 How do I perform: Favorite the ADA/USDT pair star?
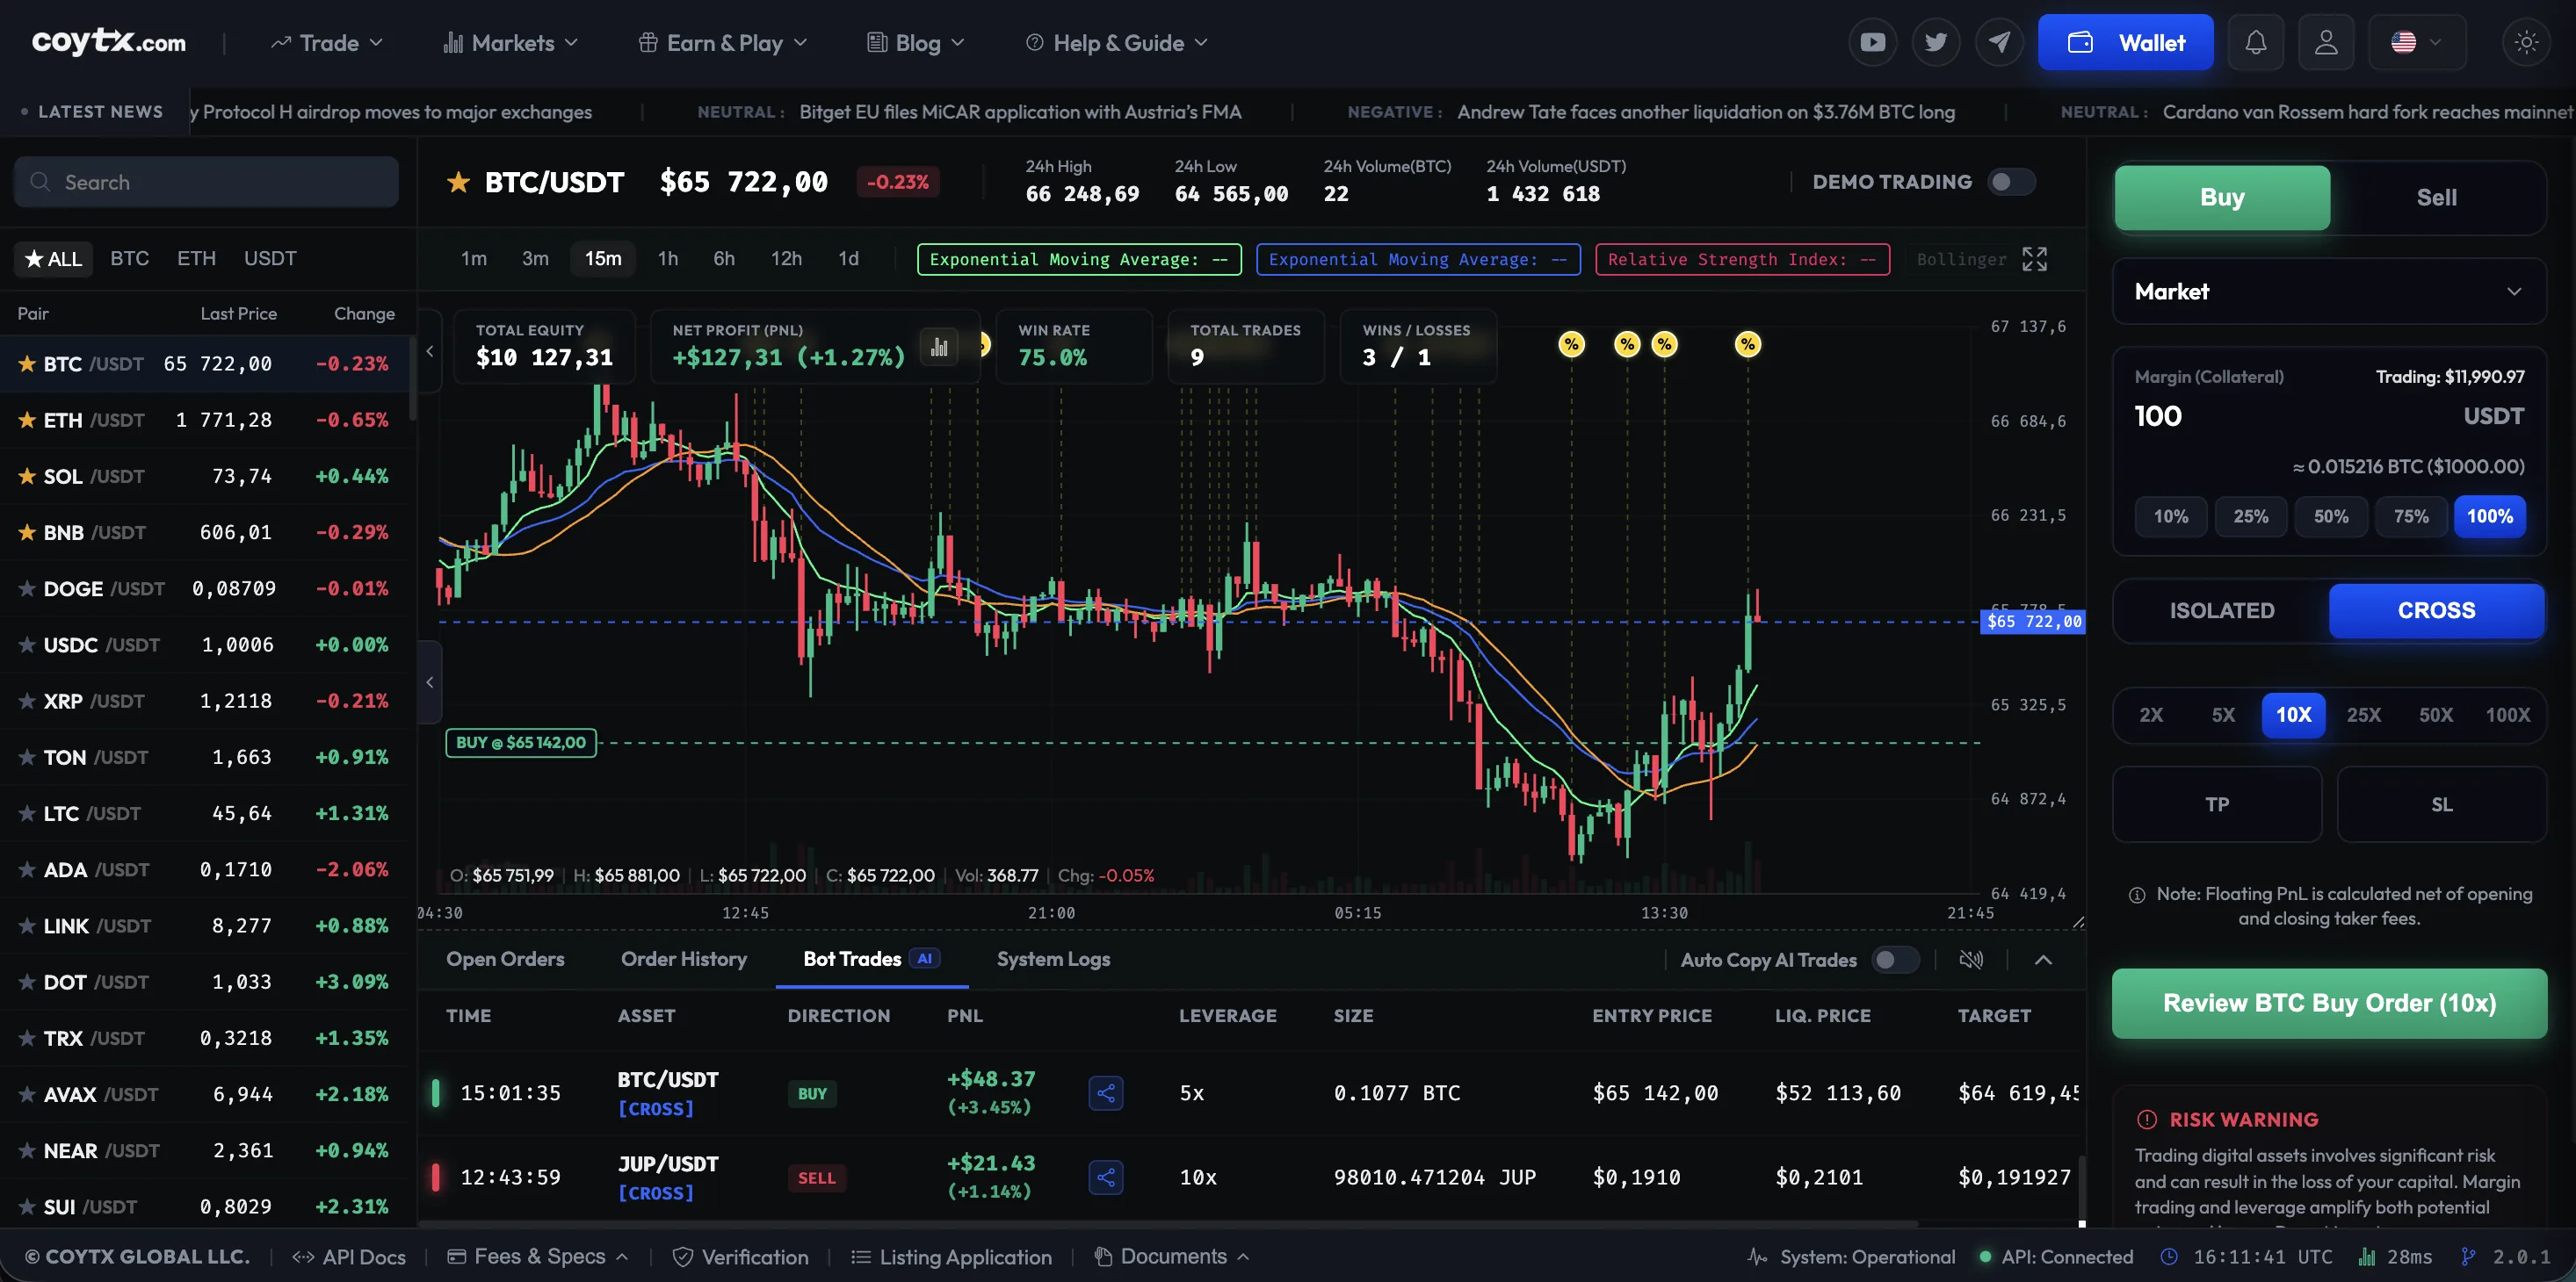(x=27, y=869)
